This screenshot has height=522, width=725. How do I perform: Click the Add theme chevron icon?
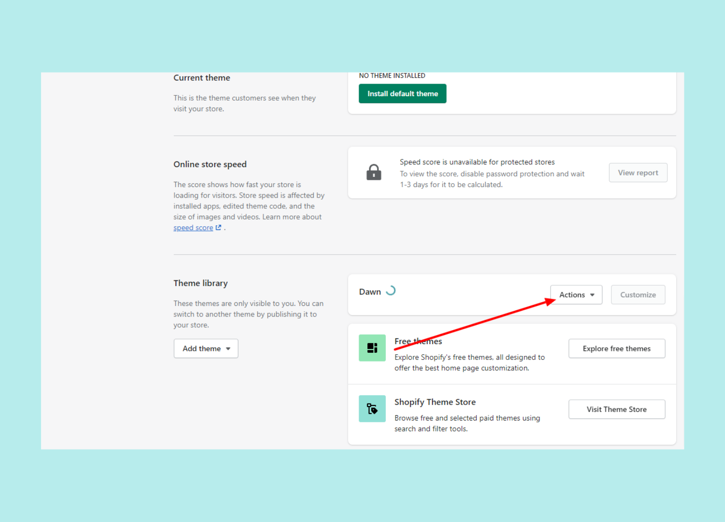click(x=228, y=348)
